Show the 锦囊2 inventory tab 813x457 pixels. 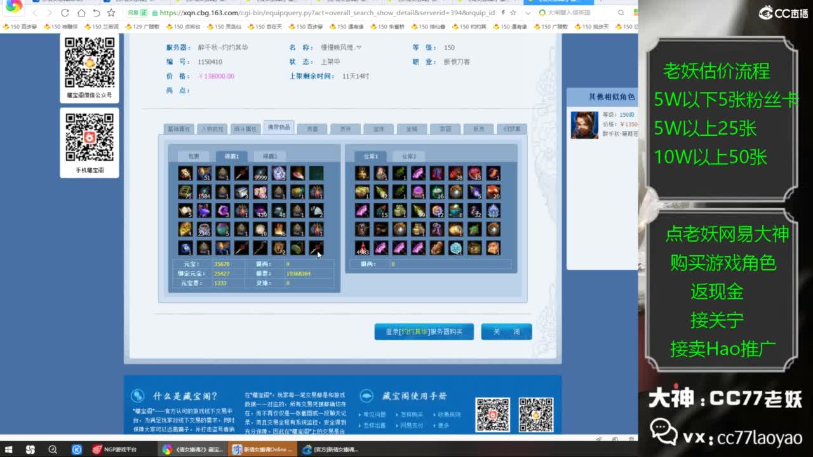[269, 156]
